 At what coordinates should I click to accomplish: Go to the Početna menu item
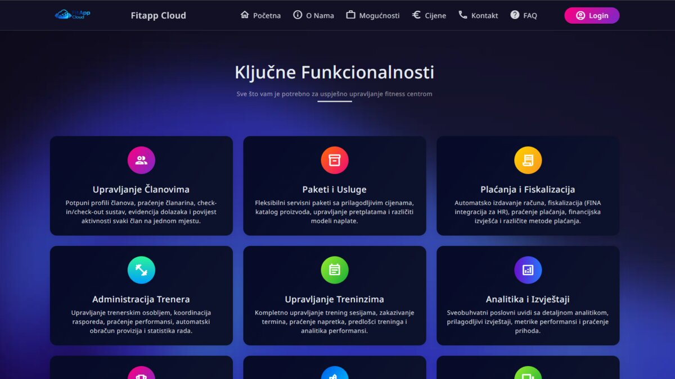[260, 15]
